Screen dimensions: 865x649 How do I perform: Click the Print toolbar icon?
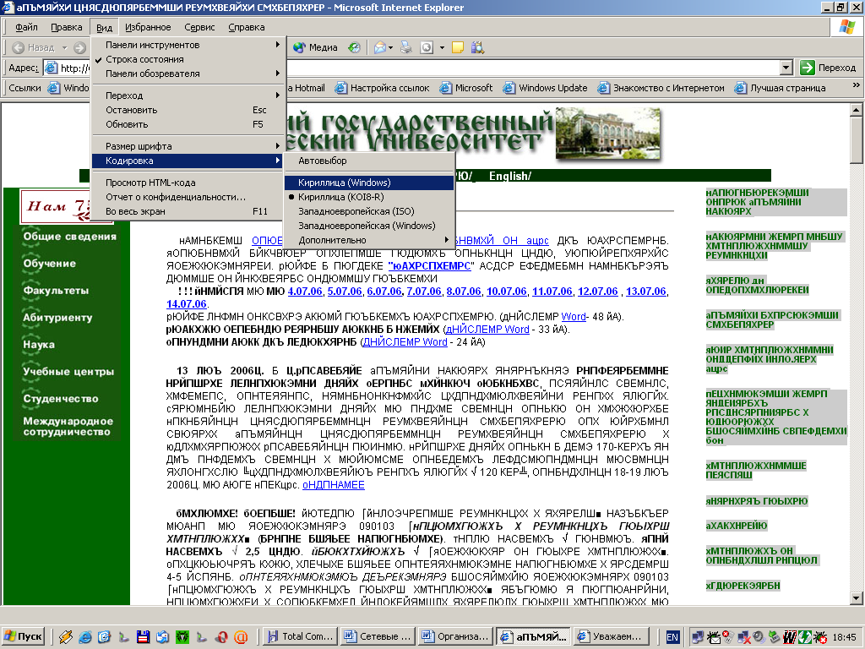click(406, 47)
